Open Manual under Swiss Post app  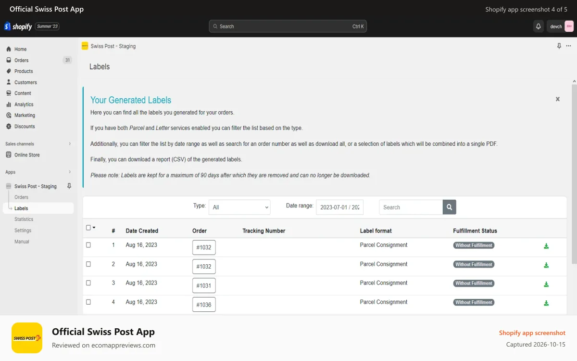tap(22, 242)
